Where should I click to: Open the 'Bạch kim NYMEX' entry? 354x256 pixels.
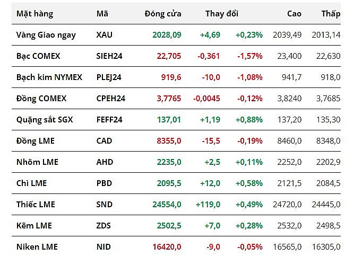[49, 77]
